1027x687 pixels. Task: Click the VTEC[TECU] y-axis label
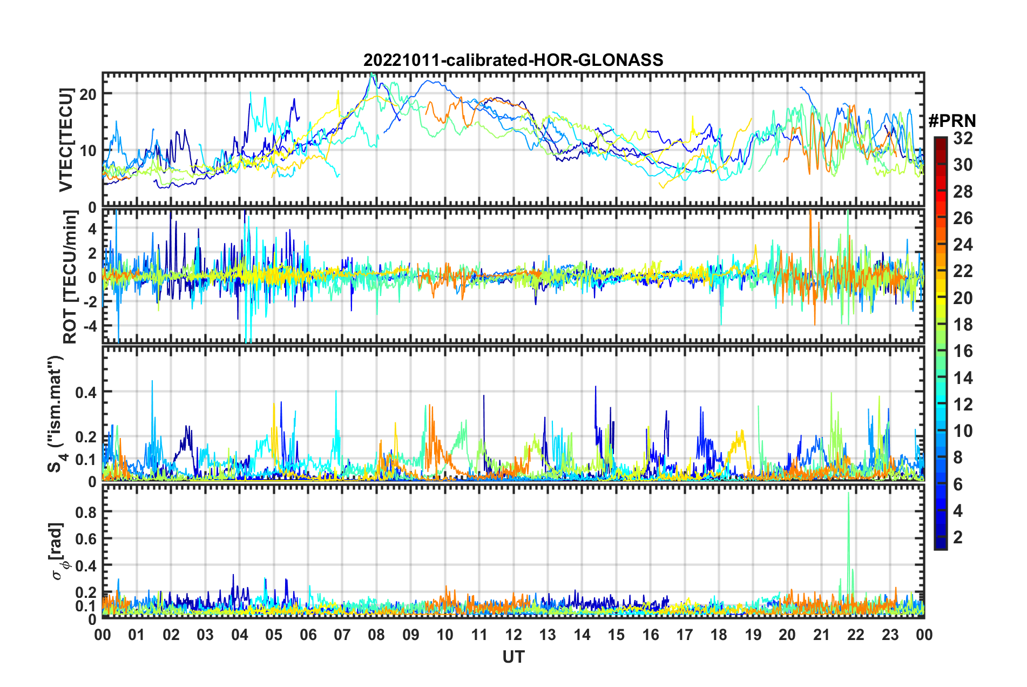click(66, 140)
